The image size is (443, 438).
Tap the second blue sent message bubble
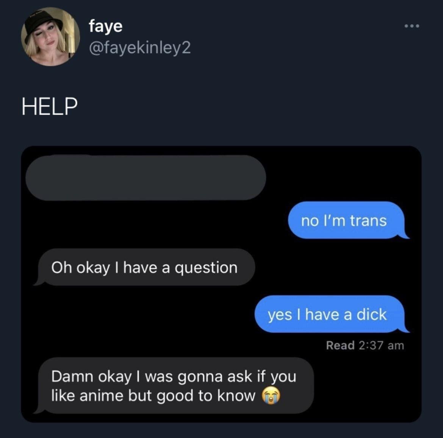(328, 314)
